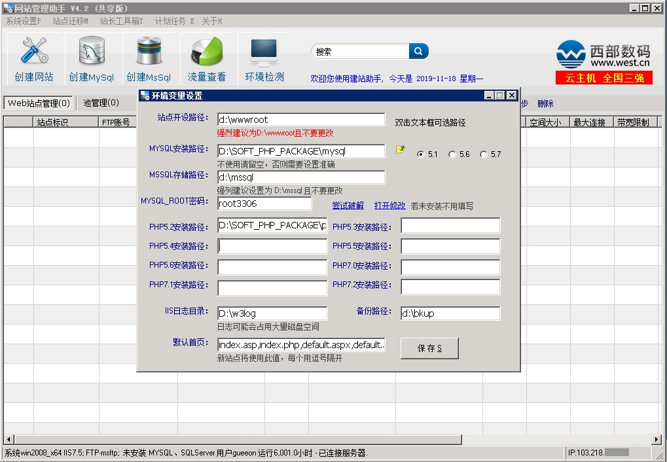Switch to the 池管理(0) tab
The height and width of the screenshot is (462, 667).
101,103
